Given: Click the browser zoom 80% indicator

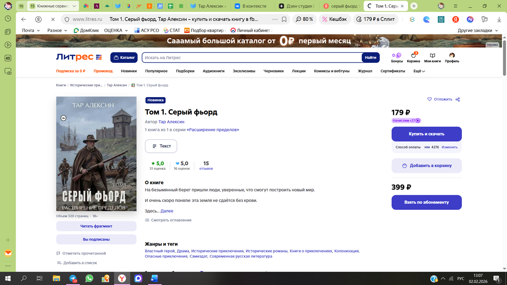Looking at the screenshot, I should pos(305,19).
